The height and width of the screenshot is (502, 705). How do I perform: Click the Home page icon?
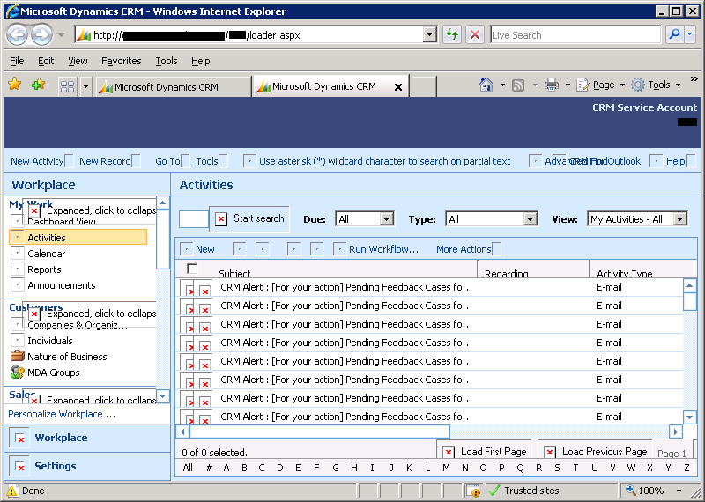(486, 85)
